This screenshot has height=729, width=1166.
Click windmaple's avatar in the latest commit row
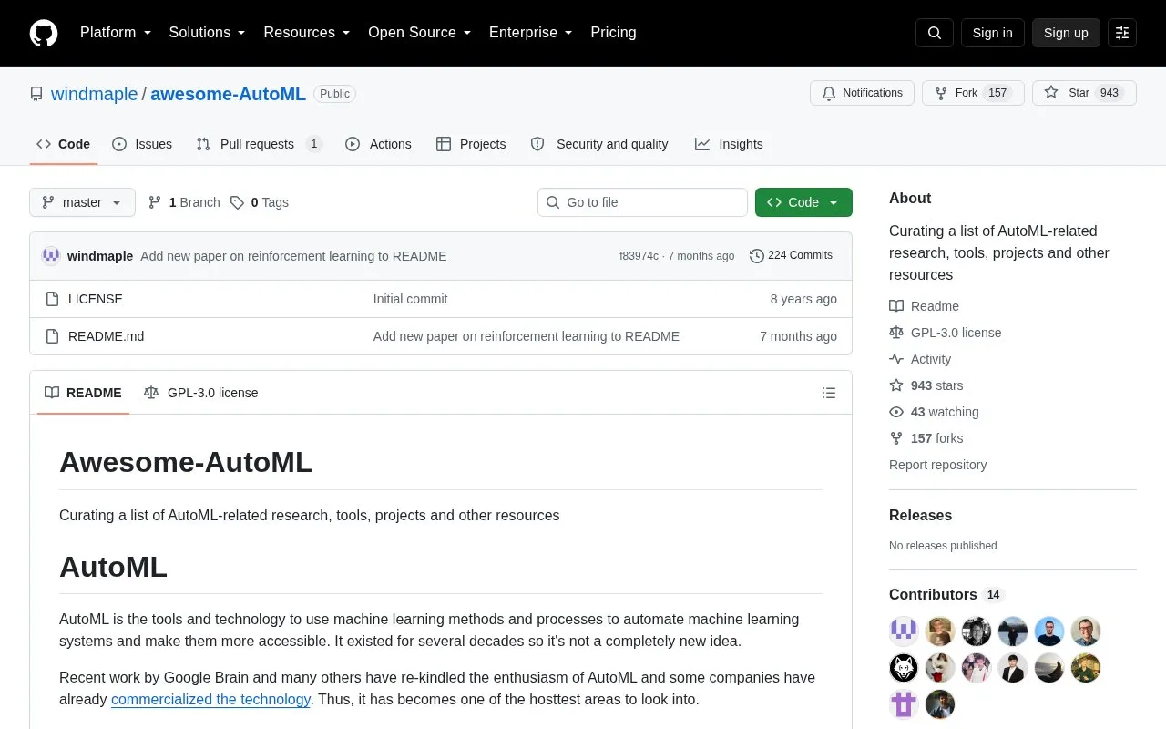click(x=51, y=256)
